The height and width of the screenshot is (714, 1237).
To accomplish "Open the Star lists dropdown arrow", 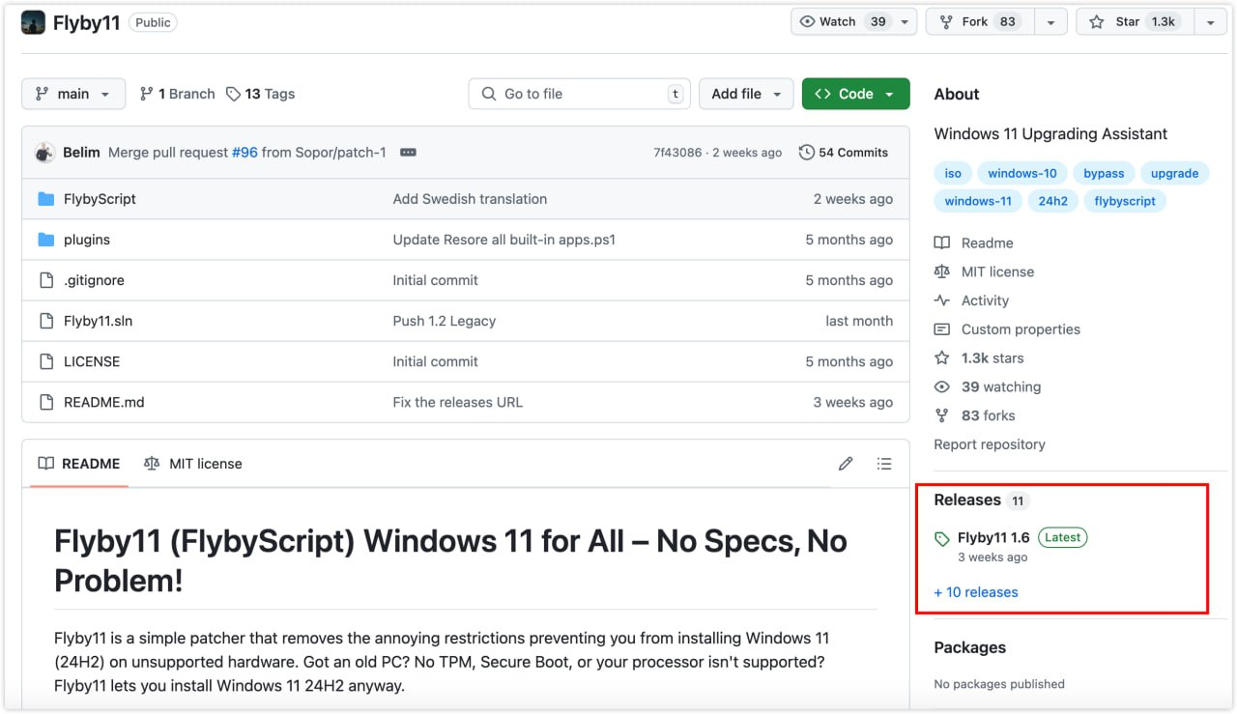I will [x=1211, y=22].
